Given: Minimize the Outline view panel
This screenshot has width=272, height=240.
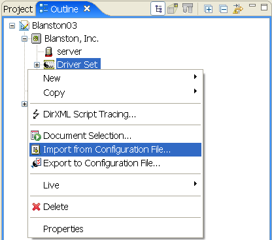Looking at the screenshot, I should (x=252, y=5).
